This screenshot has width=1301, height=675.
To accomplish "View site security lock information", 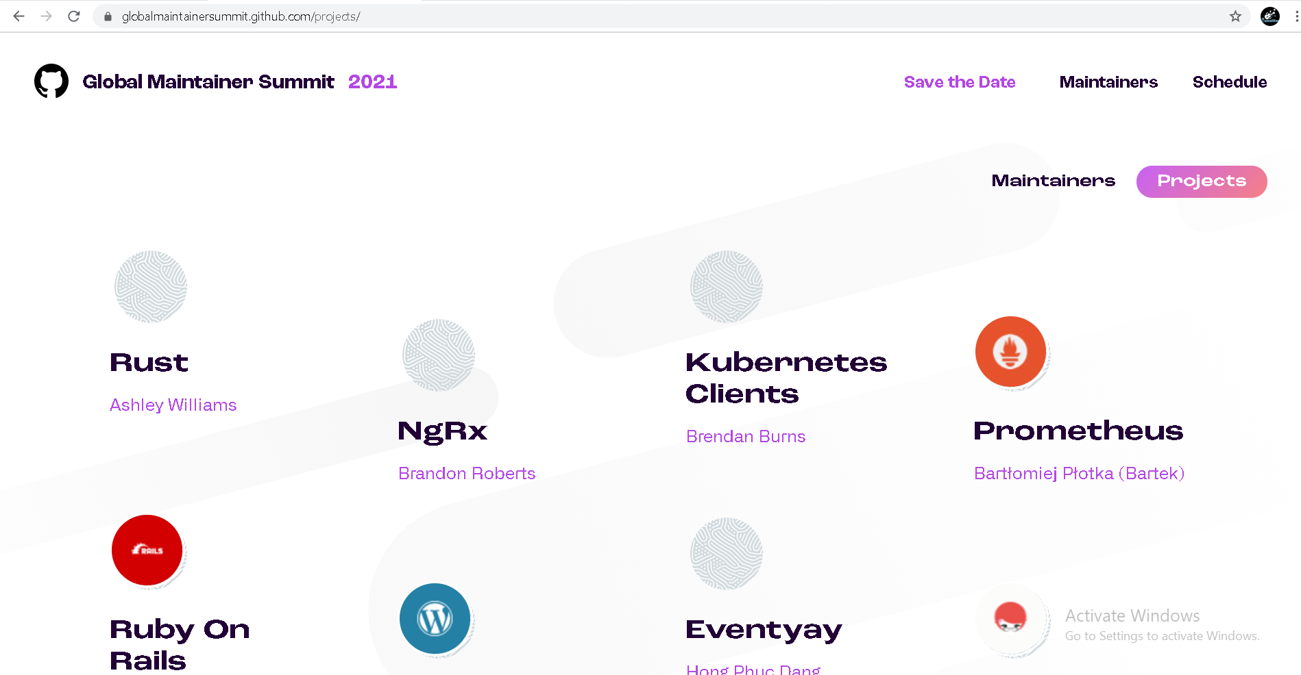I will click(108, 16).
